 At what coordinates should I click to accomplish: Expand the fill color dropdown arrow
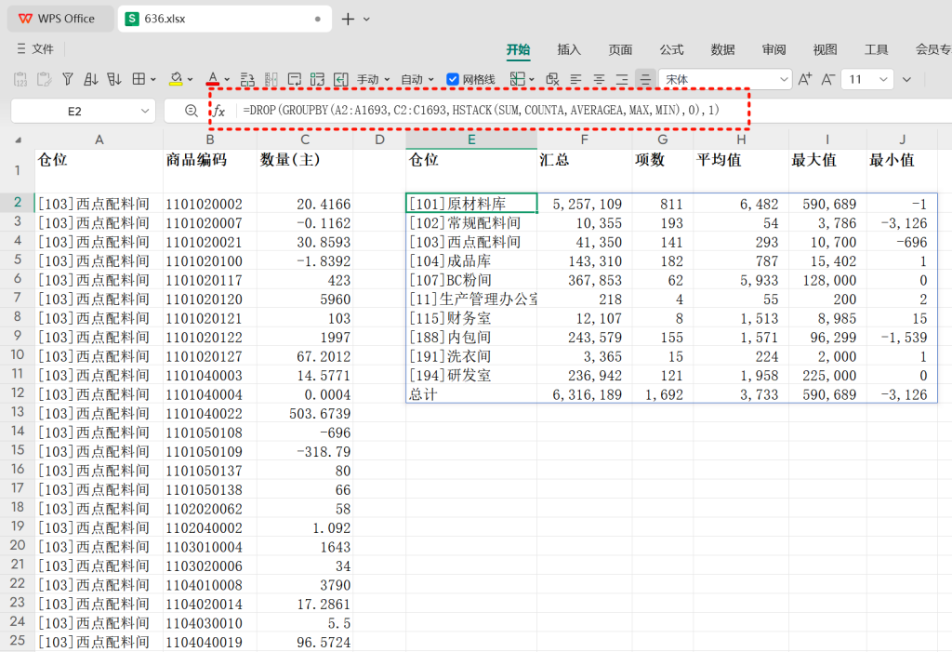(190, 80)
